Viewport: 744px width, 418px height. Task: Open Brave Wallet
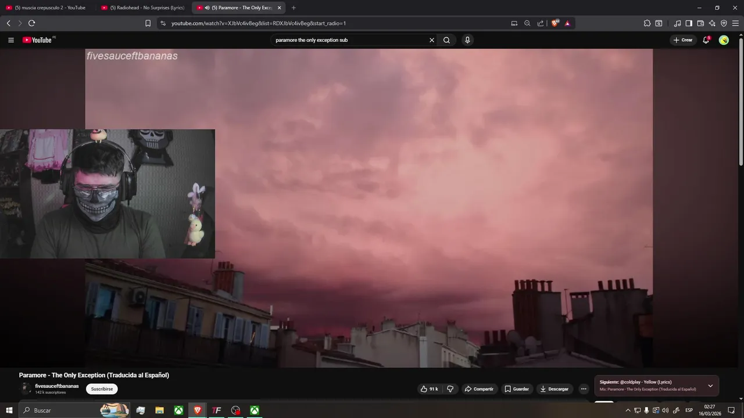tap(700, 23)
